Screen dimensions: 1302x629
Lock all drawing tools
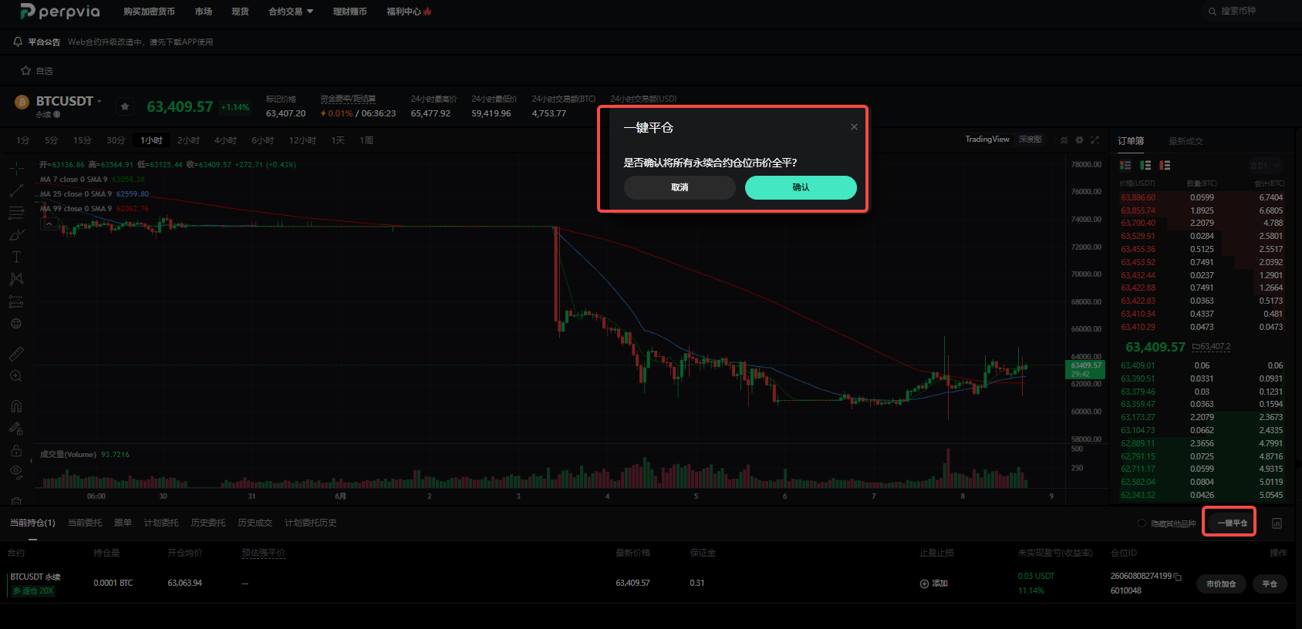click(x=16, y=451)
